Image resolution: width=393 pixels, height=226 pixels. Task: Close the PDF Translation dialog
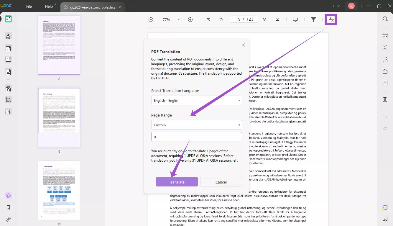click(243, 45)
